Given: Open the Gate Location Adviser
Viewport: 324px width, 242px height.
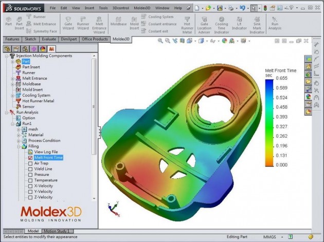Looking at the screenshot, I should coord(204,25).
